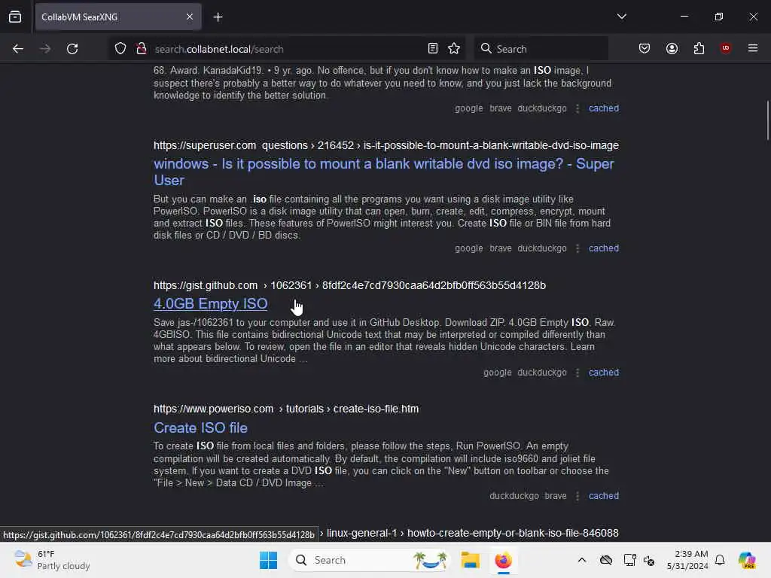
Task: Click the OneDrive cloud tray icon
Action: coord(606,560)
